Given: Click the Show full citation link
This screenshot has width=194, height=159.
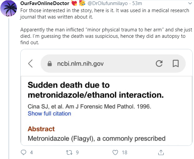Looking at the screenshot, I should (49, 113).
